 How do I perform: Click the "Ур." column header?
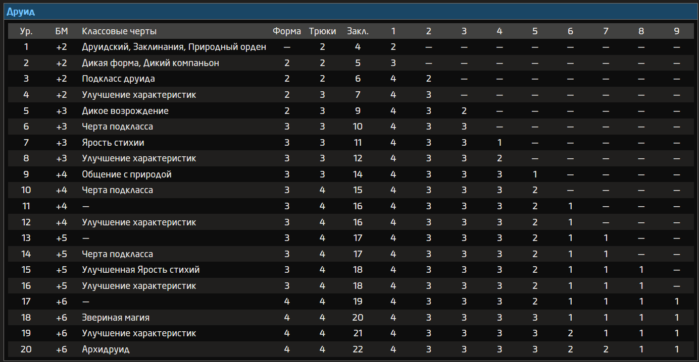26,31
